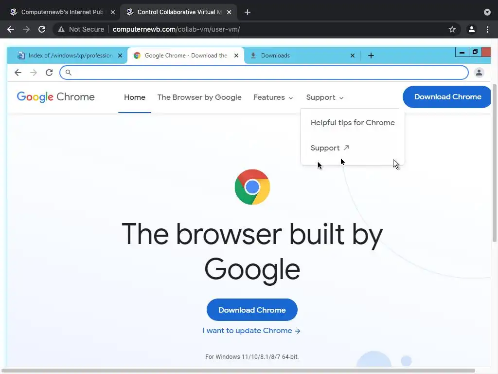Open a new outer browser tab
The image size is (498, 374).
[248, 12]
